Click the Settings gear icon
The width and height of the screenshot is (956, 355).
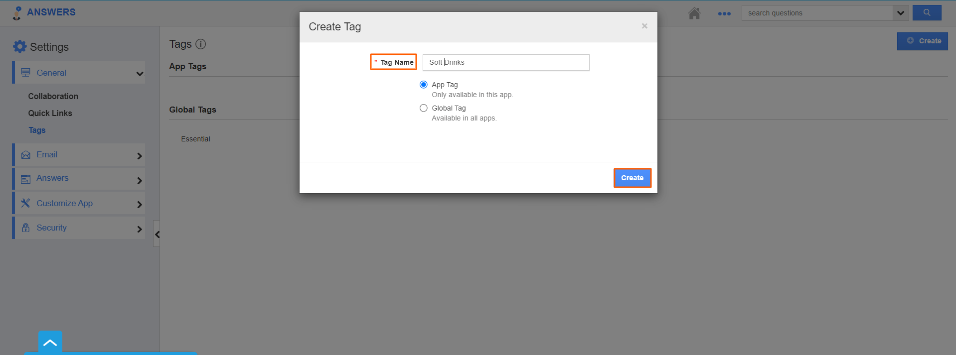pos(19,47)
